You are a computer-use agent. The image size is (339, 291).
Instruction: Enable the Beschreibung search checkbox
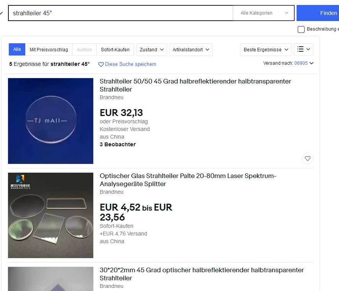[301, 29]
